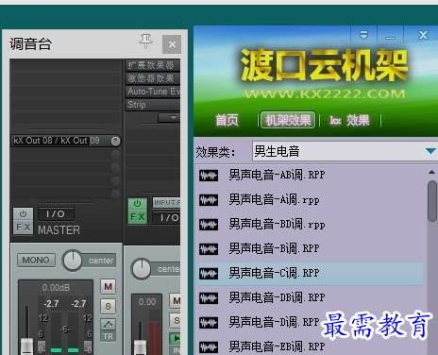This screenshot has height=355, width=438.
Task: Open the 激励器效果 plugin slot
Action: [x=153, y=78]
